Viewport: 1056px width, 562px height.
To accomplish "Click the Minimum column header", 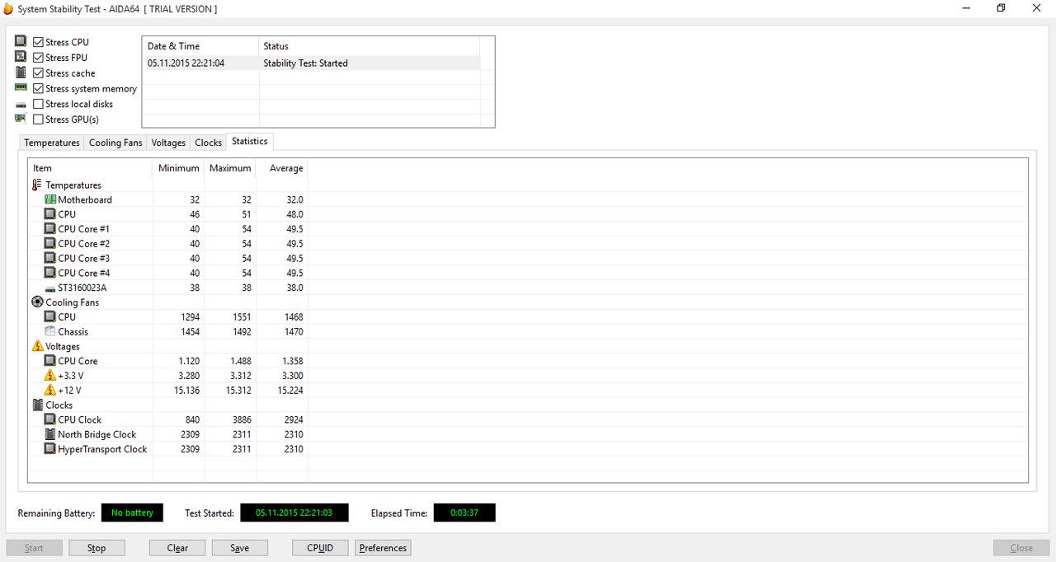I will (x=179, y=168).
